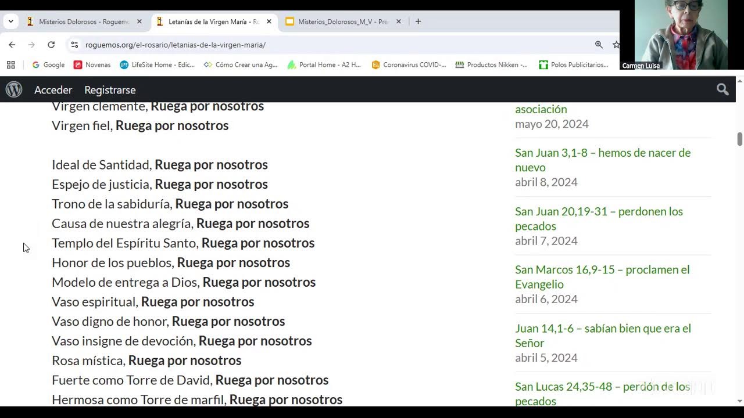Open the zoom magnifier icon in address bar
This screenshot has width=744, height=418.
pyautogui.click(x=599, y=45)
